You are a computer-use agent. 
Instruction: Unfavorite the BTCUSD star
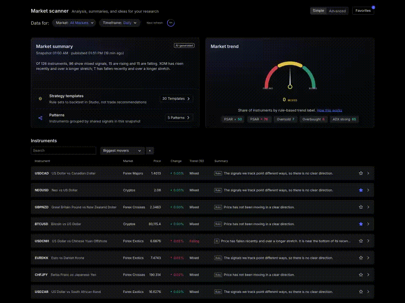click(x=361, y=224)
